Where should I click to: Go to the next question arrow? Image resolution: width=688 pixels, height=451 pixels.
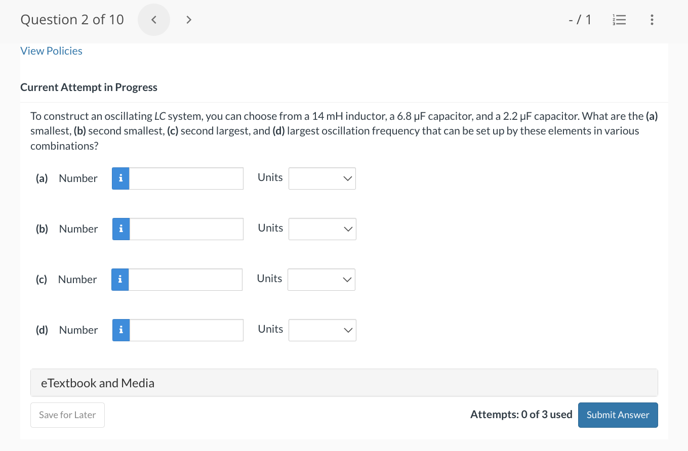[189, 20]
